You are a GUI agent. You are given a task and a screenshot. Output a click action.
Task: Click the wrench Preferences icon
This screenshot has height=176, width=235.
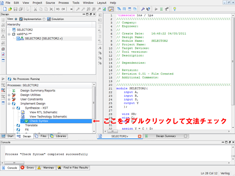[143, 9]
